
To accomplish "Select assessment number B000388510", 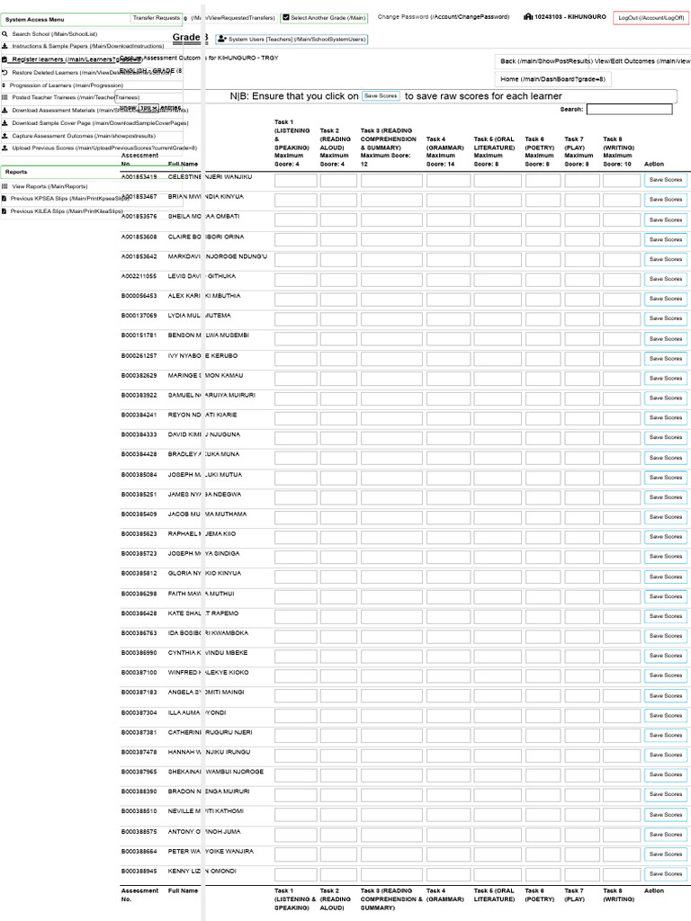I will (x=139, y=811).
